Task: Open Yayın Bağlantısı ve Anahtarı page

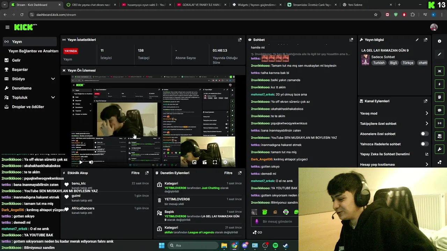Action: [33, 51]
